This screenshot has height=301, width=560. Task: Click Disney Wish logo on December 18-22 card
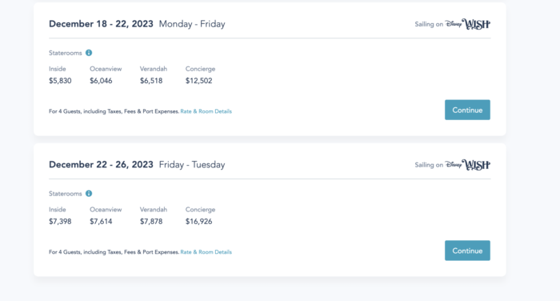[x=467, y=24]
